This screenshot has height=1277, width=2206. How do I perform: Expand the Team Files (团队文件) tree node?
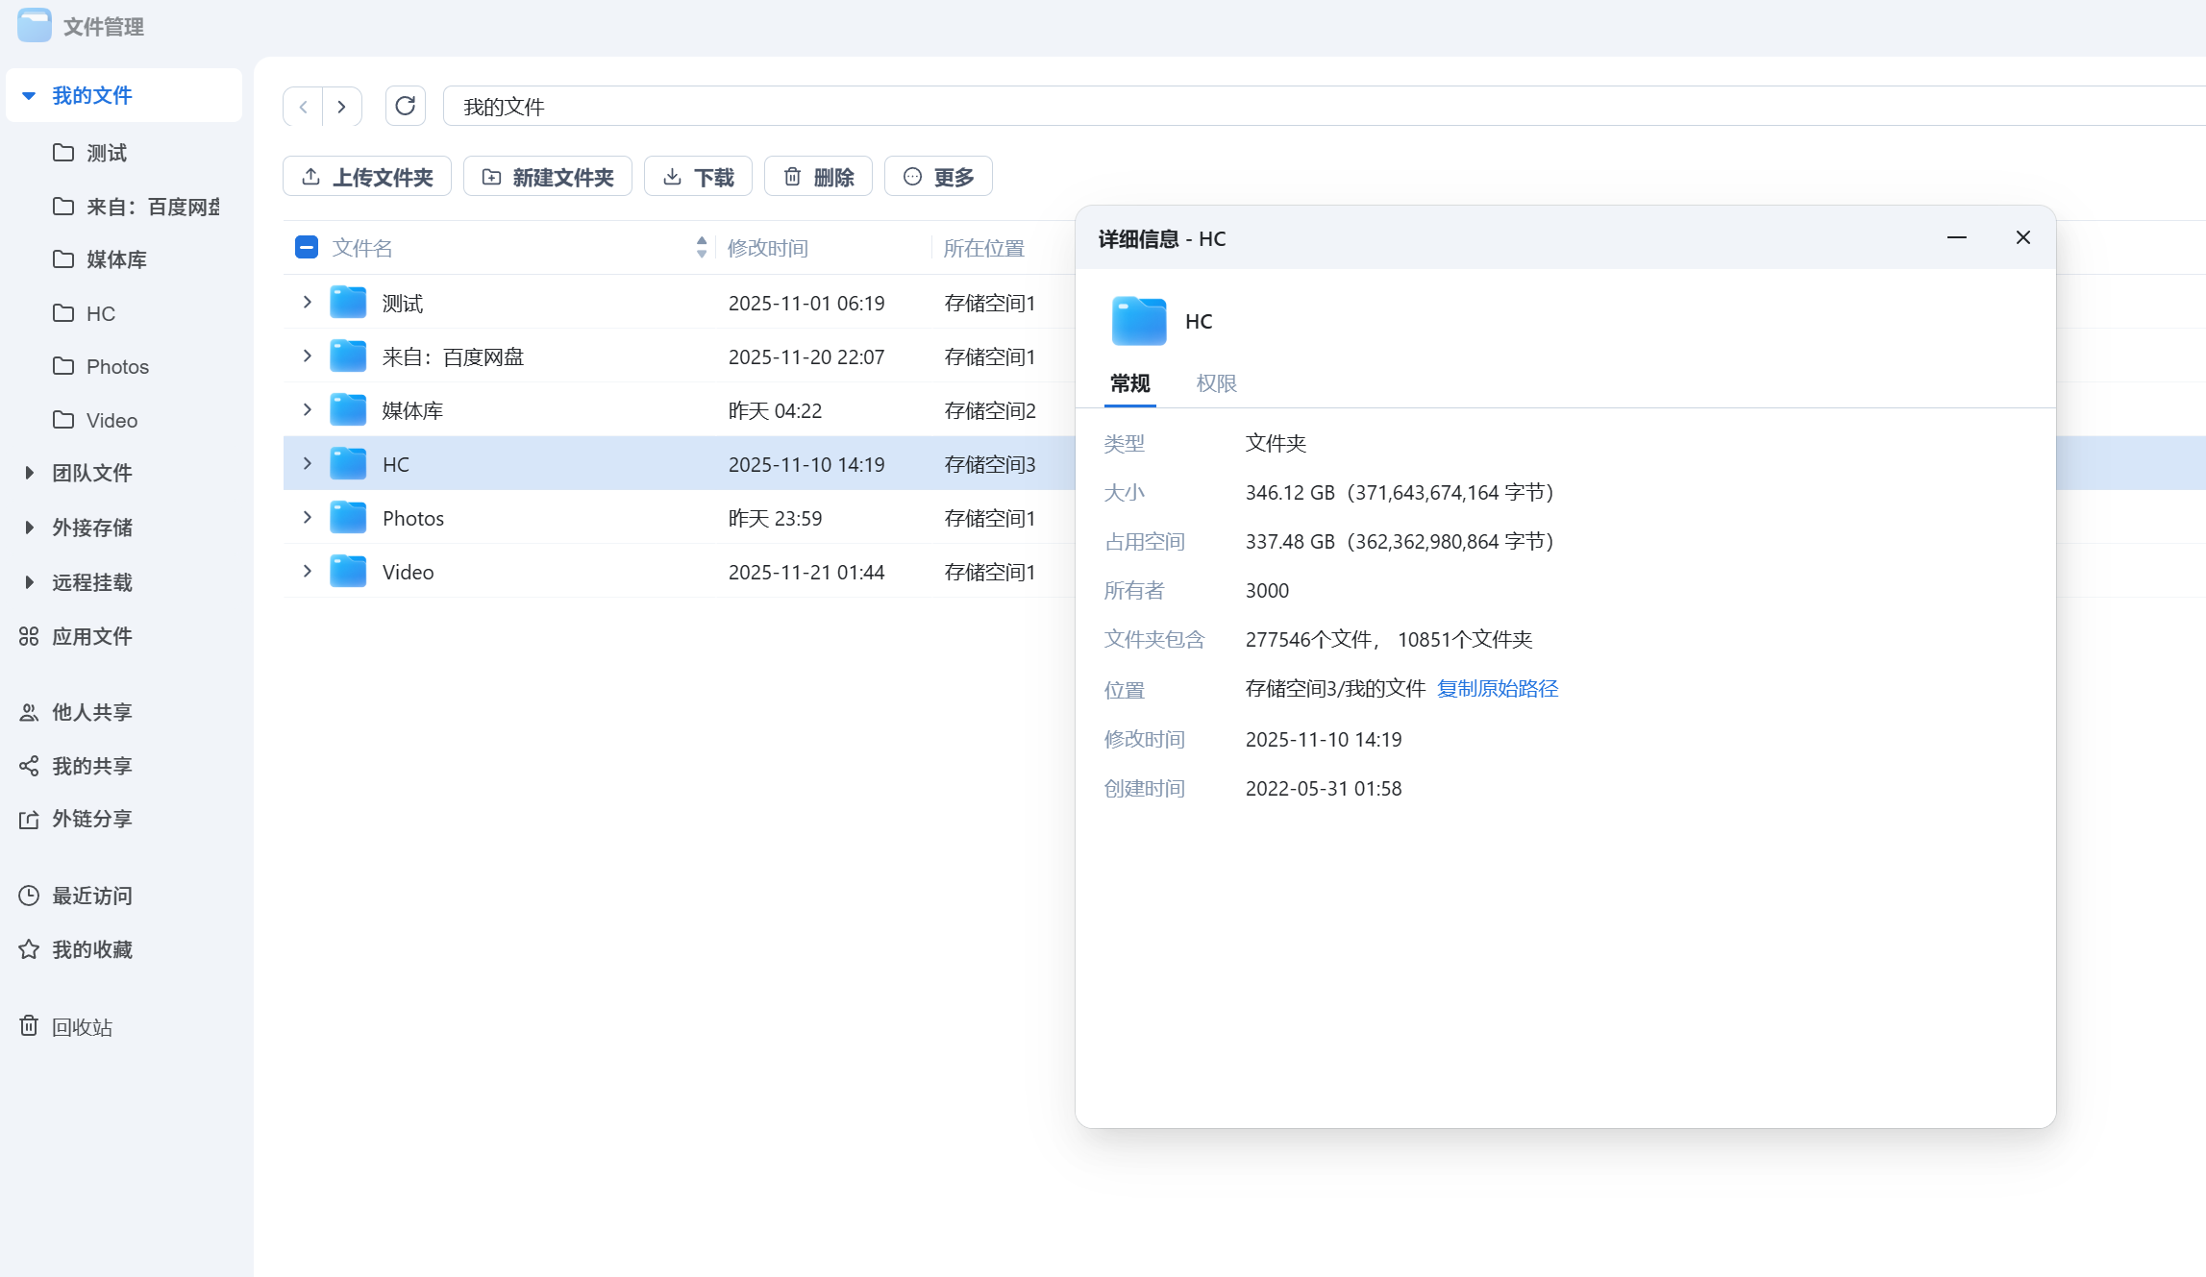[29, 473]
